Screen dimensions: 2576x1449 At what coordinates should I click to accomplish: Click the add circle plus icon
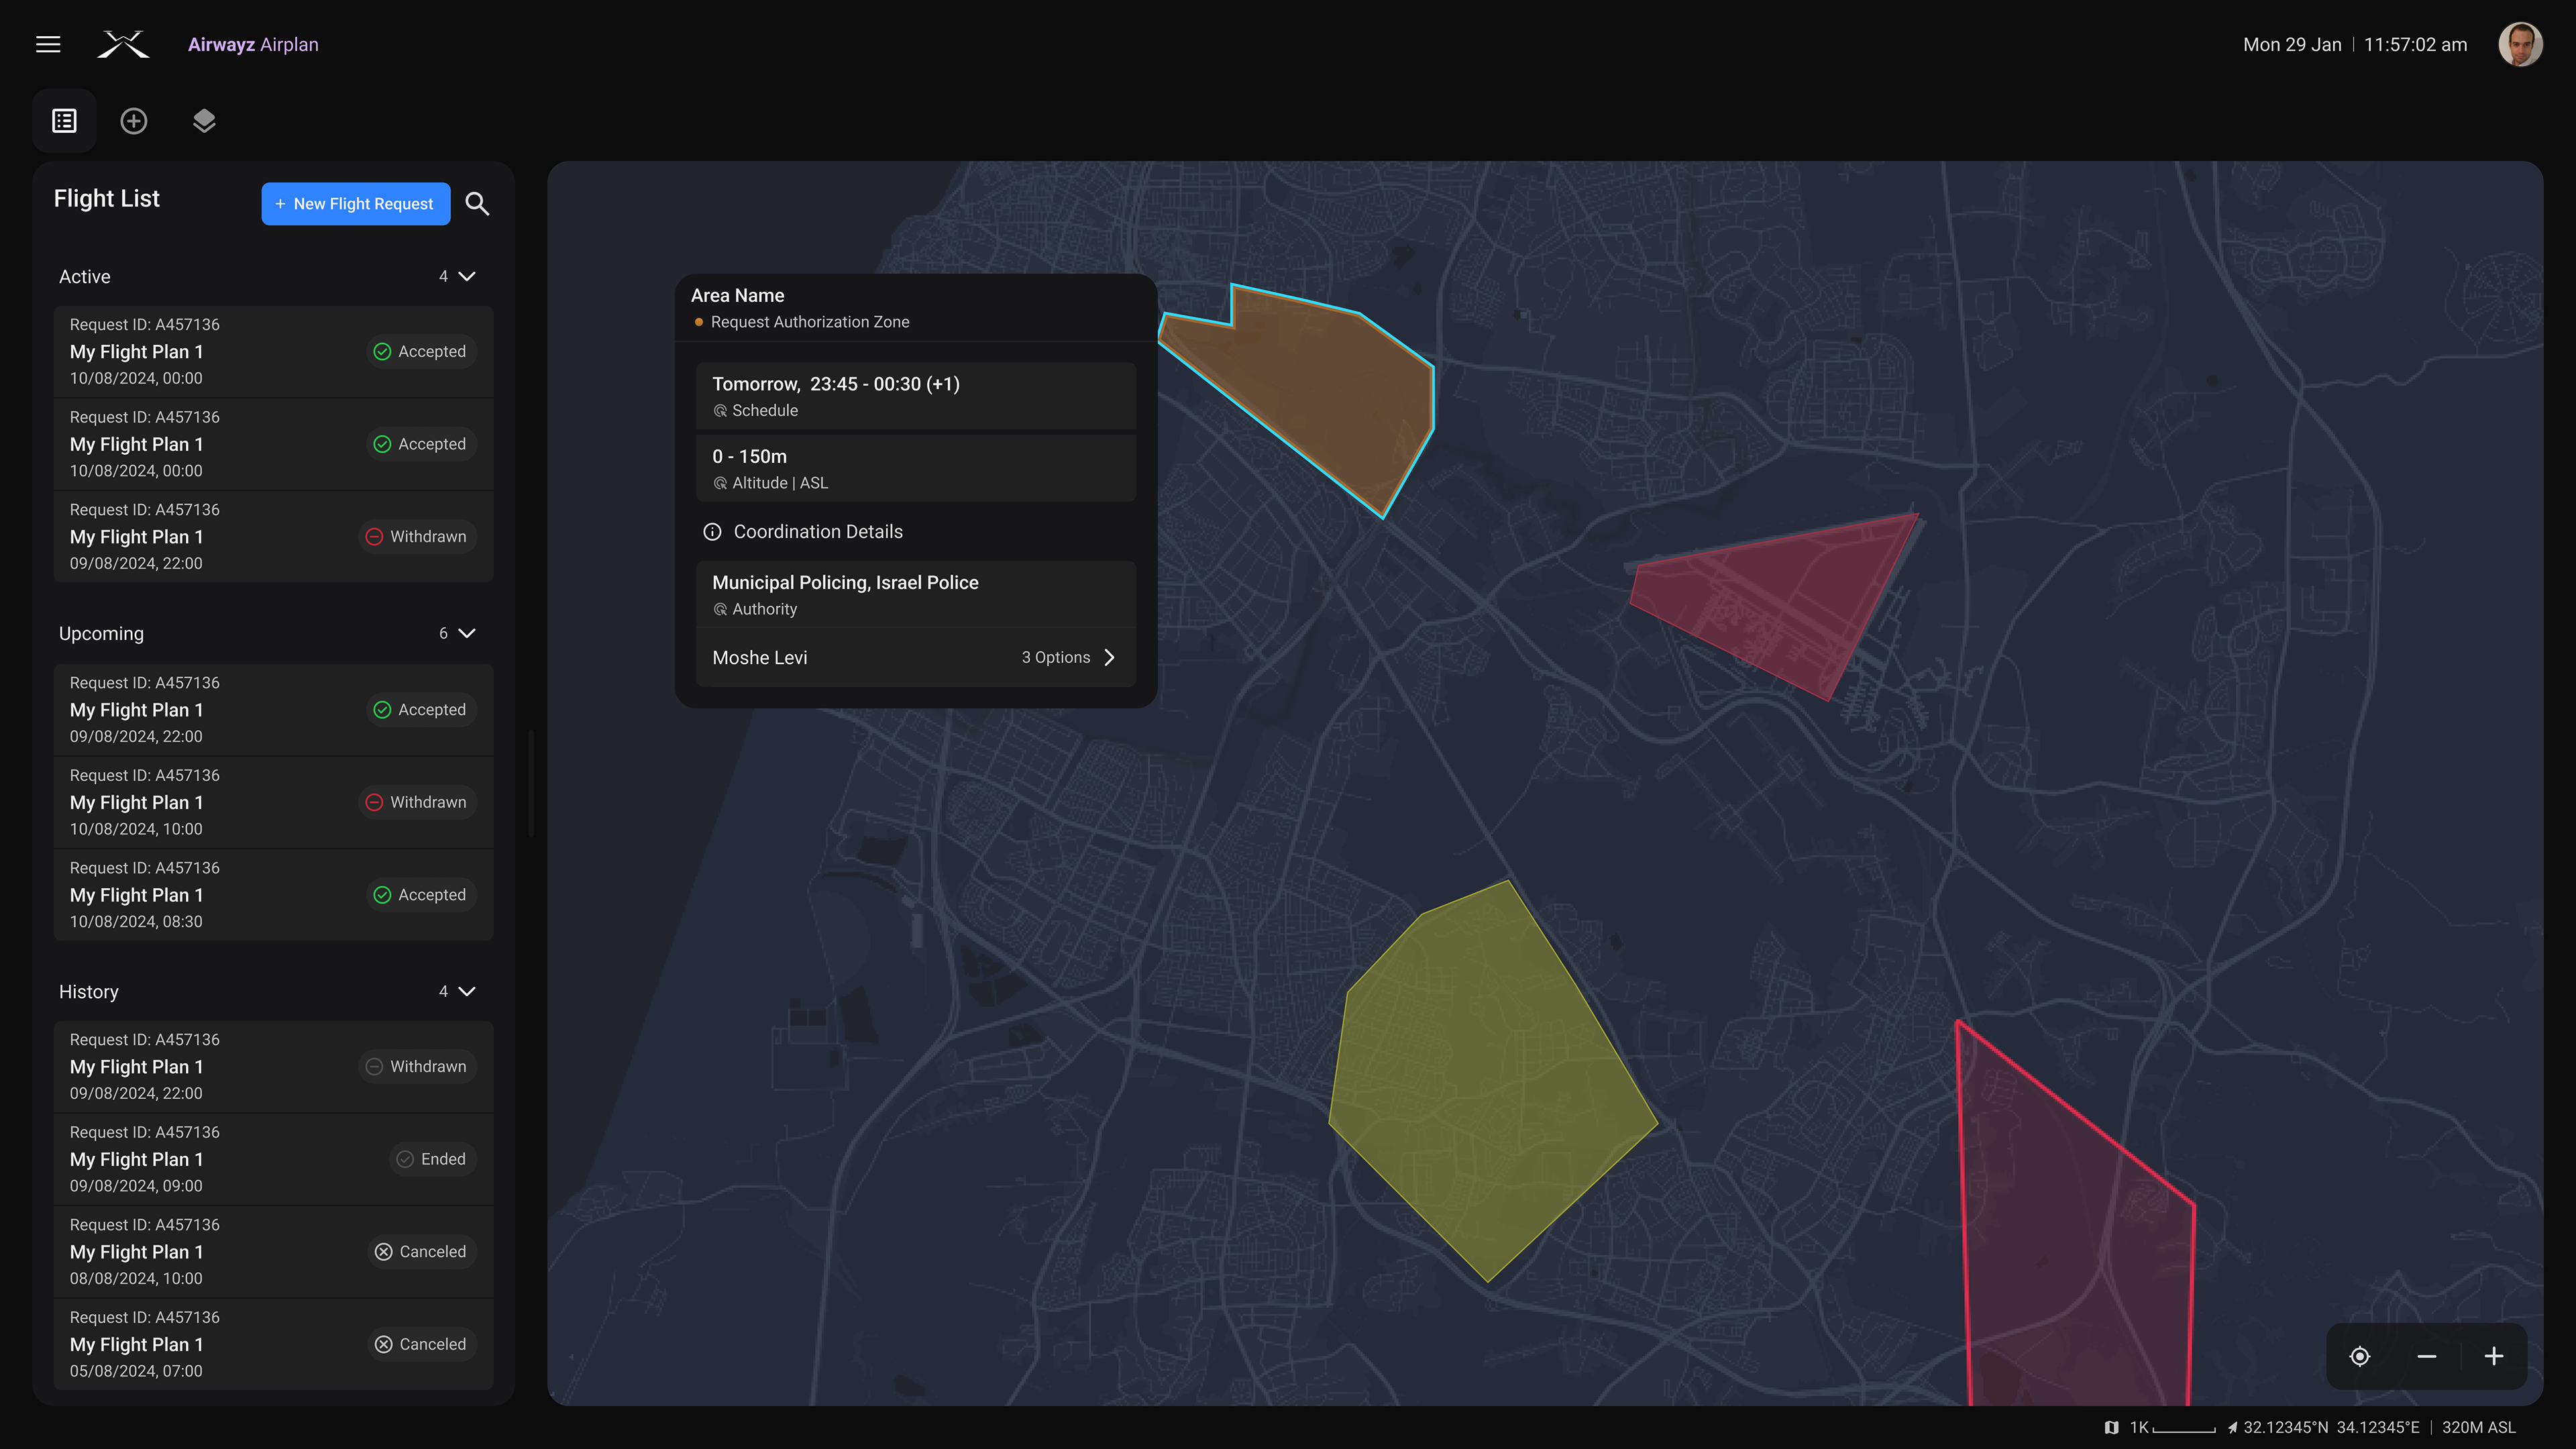(134, 121)
